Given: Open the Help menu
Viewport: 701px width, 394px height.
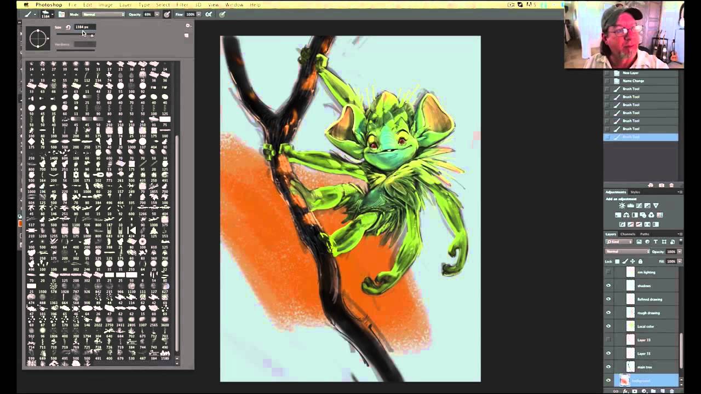Looking at the screenshot, I should 255,4.
